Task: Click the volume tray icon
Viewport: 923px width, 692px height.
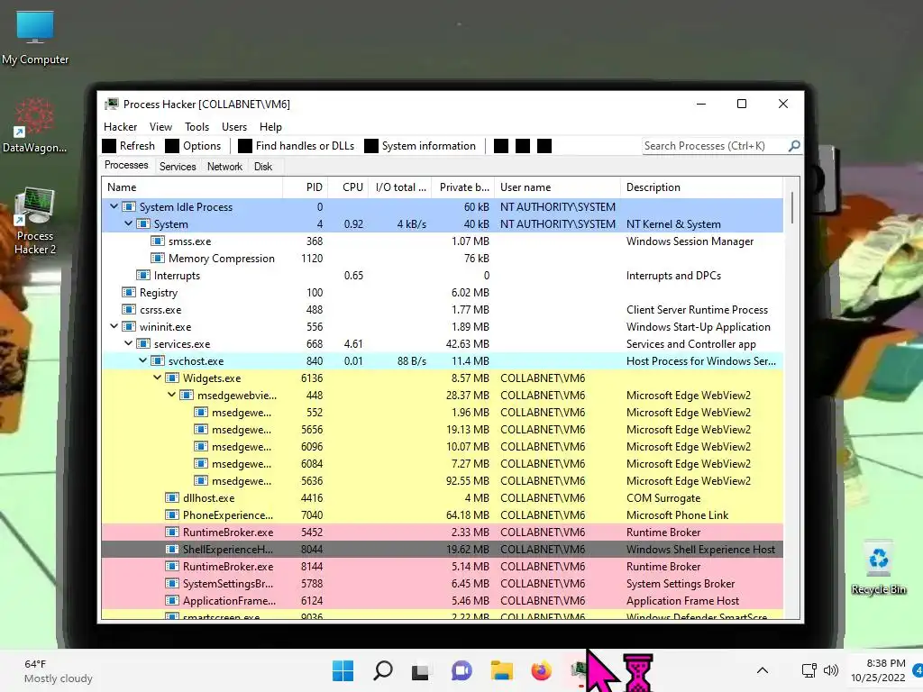Action: 830,670
